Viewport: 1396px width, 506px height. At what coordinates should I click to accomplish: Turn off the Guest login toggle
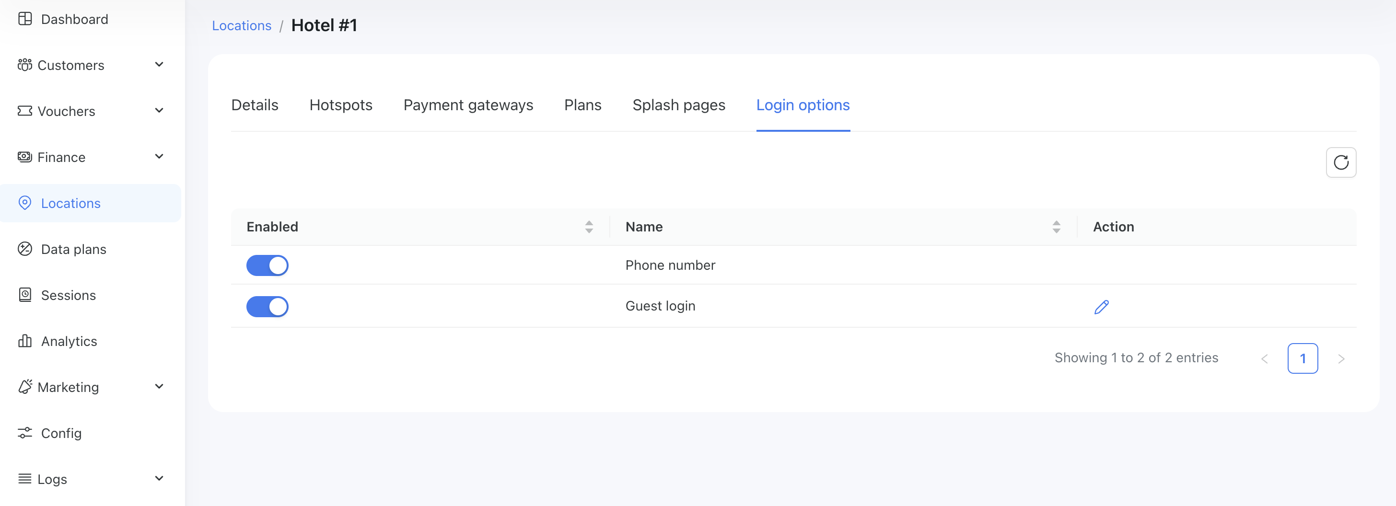point(267,307)
